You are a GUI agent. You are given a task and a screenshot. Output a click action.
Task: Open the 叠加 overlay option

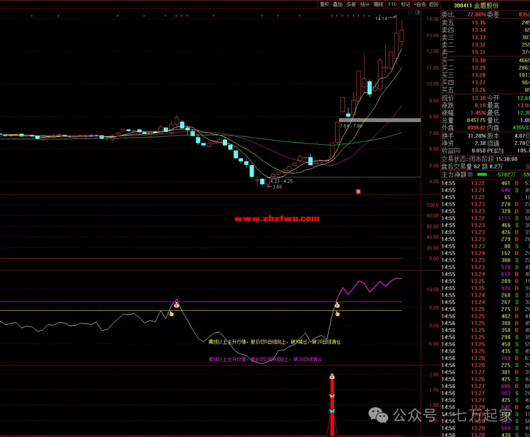pos(338,4)
